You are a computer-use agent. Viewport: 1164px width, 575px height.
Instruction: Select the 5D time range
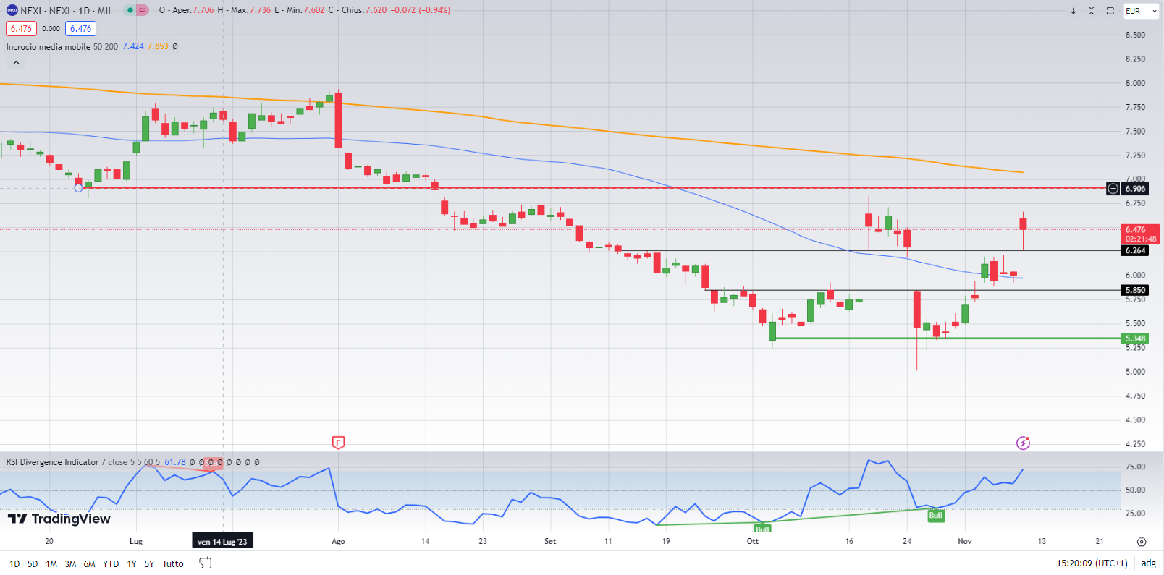pyautogui.click(x=33, y=563)
